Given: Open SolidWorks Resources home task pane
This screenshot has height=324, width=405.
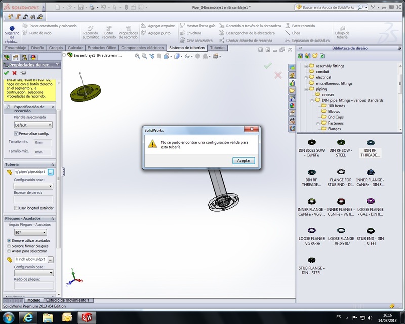Looking at the screenshot, I should [292, 75].
